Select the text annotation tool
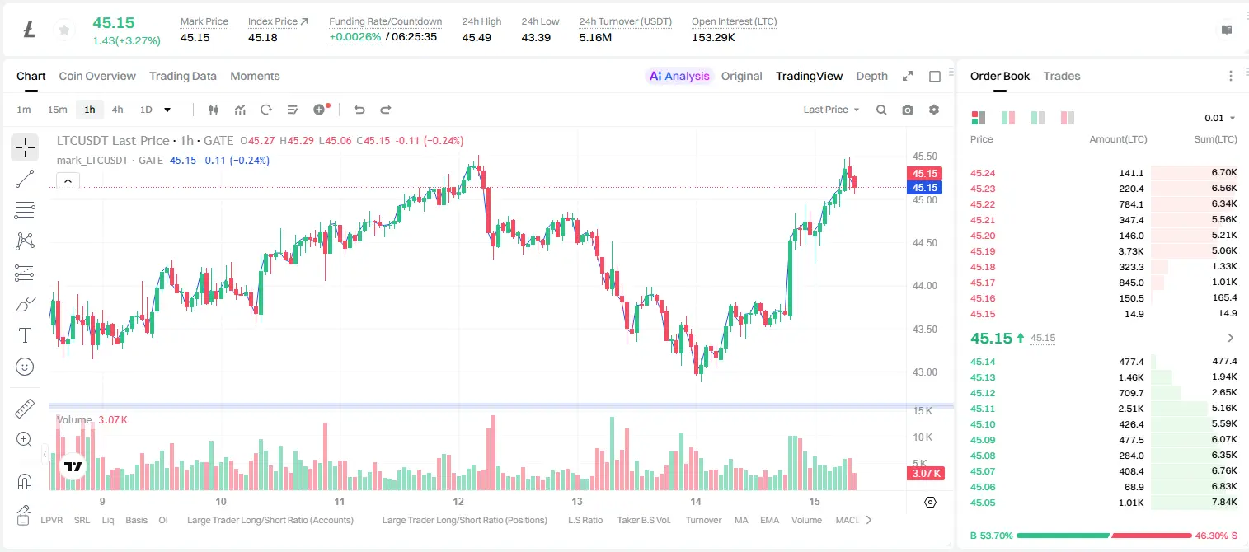 click(x=25, y=335)
